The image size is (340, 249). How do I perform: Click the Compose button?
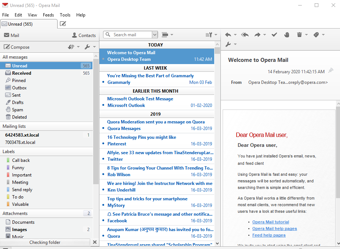click(17, 47)
